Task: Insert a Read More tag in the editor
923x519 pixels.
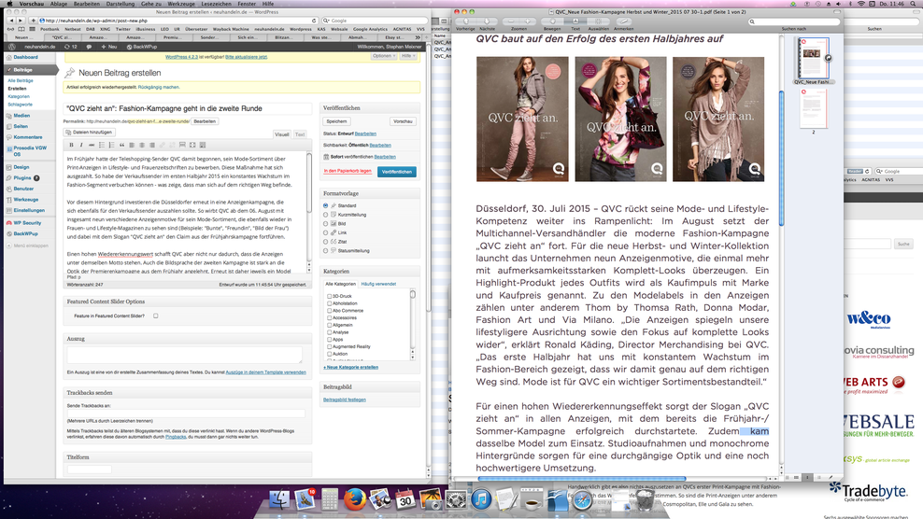Action: point(182,145)
